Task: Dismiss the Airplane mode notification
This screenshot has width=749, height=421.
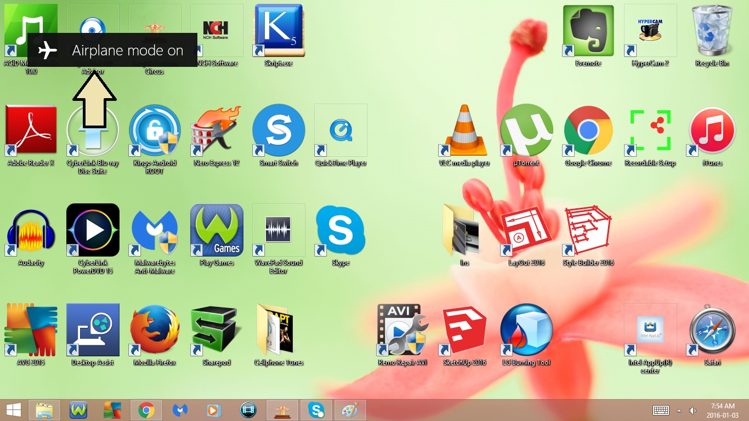Action: 112,50
